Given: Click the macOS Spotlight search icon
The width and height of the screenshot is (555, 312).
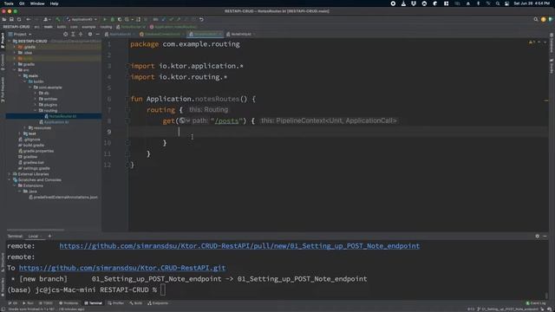Looking at the screenshot, I should point(497,3).
